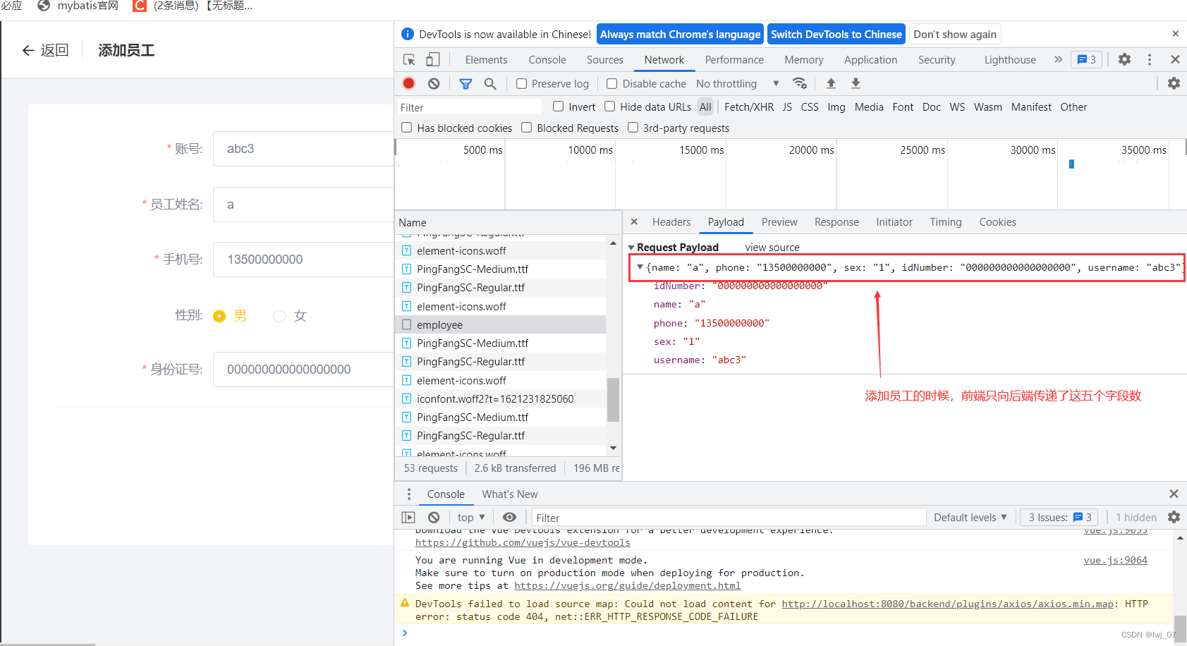Viewport: 1187px width, 646px height.
Task: Check the Invert filter checkbox
Action: tap(558, 106)
